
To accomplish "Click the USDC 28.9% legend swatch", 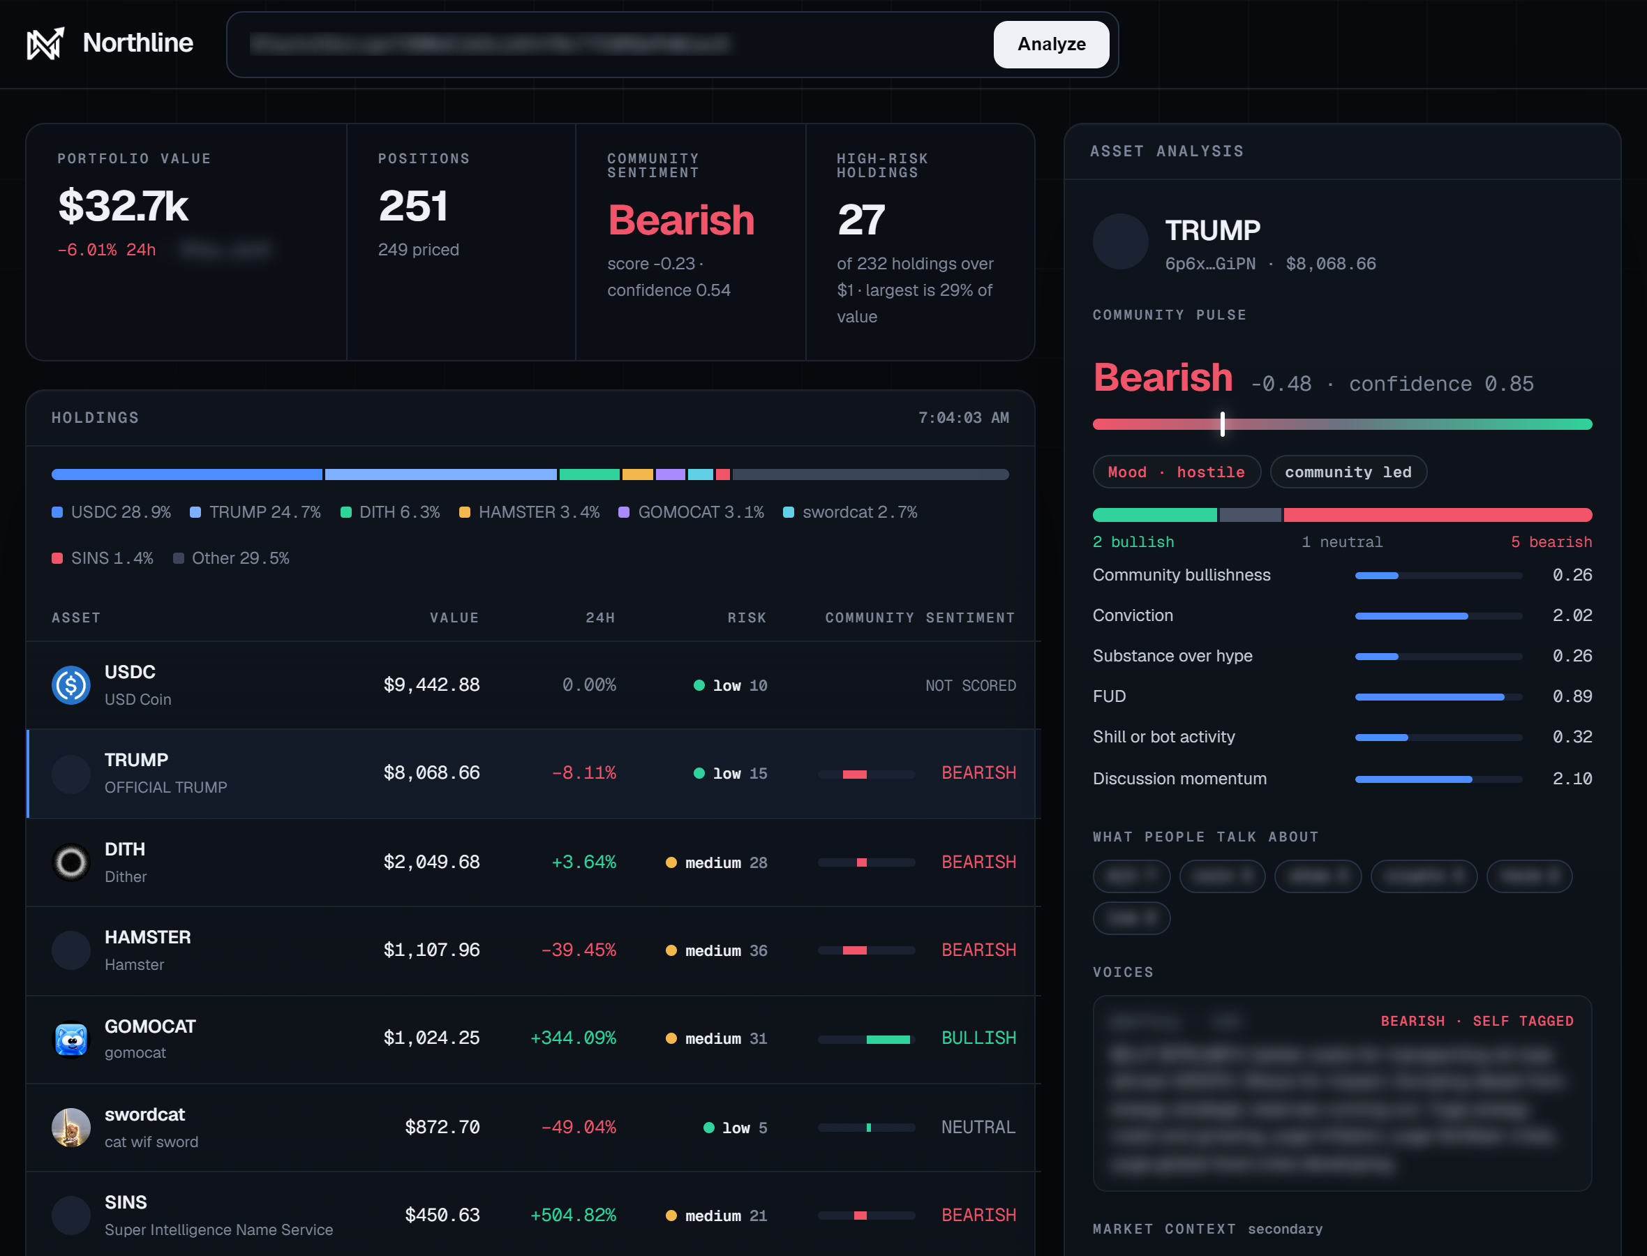I will (x=57, y=513).
